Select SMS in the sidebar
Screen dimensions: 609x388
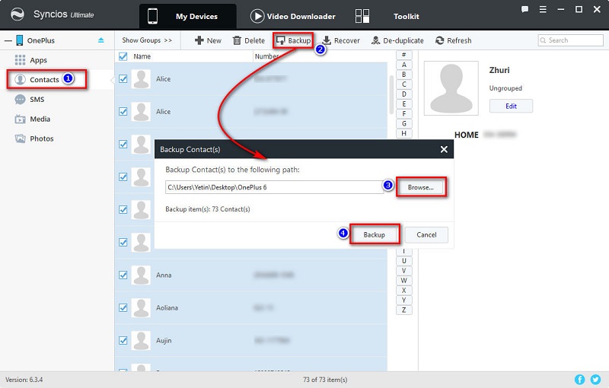pyautogui.click(x=30, y=100)
